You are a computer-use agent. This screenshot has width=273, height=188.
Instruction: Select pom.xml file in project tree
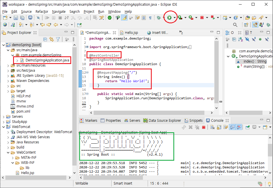23,111
